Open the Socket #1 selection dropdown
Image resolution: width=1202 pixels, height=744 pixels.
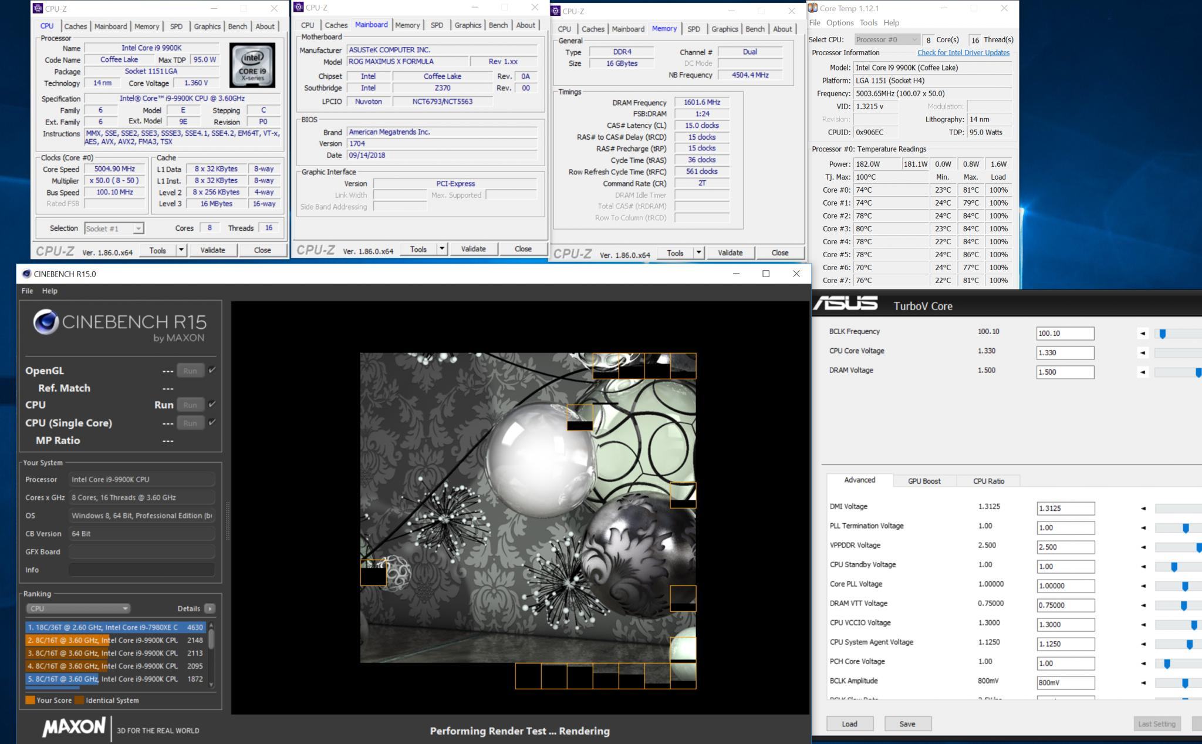click(x=114, y=228)
